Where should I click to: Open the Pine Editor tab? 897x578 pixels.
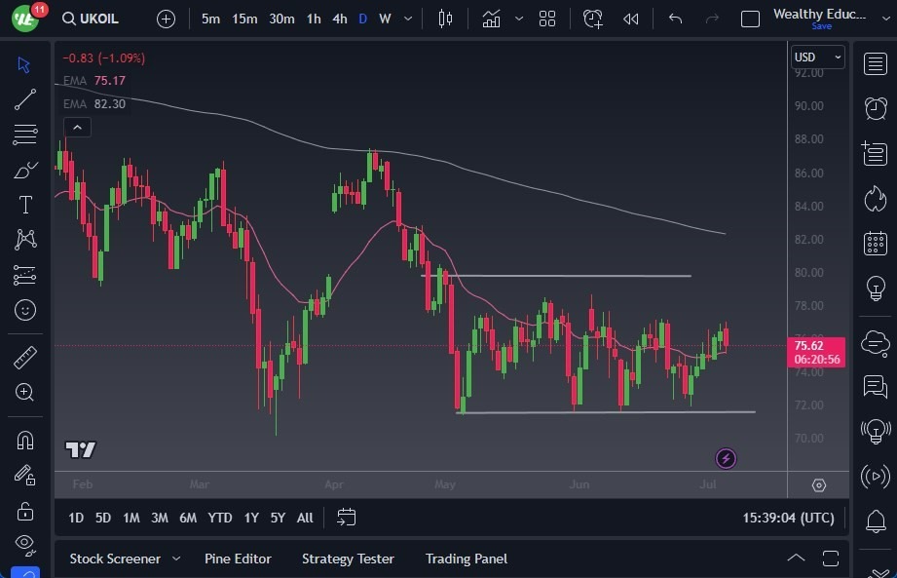pyautogui.click(x=238, y=559)
